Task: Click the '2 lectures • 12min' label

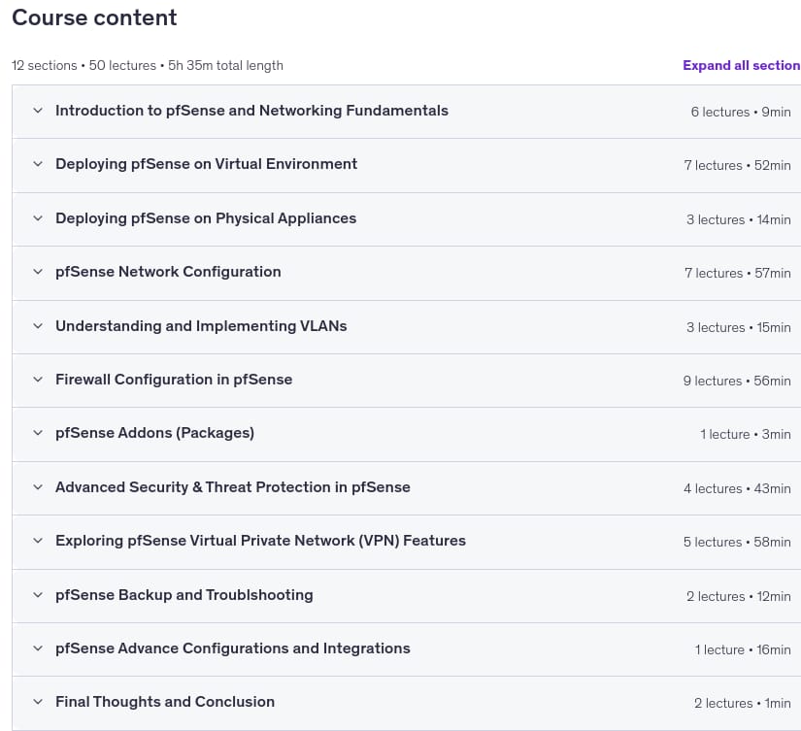Action: coord(739,597)
